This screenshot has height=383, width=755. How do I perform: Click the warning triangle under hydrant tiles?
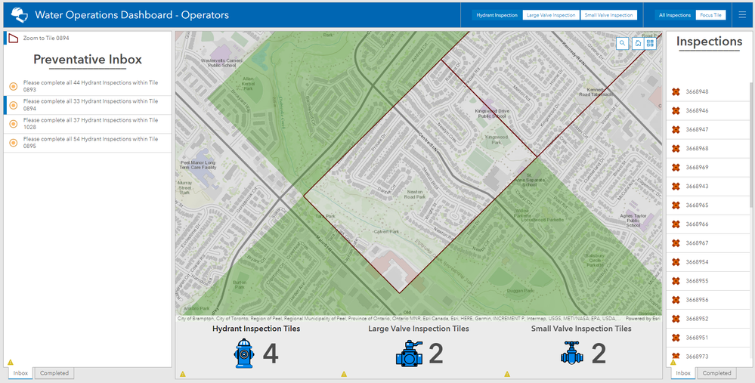[182, 374]
